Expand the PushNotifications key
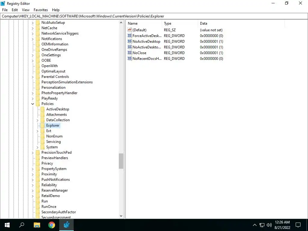 [32, 180]
